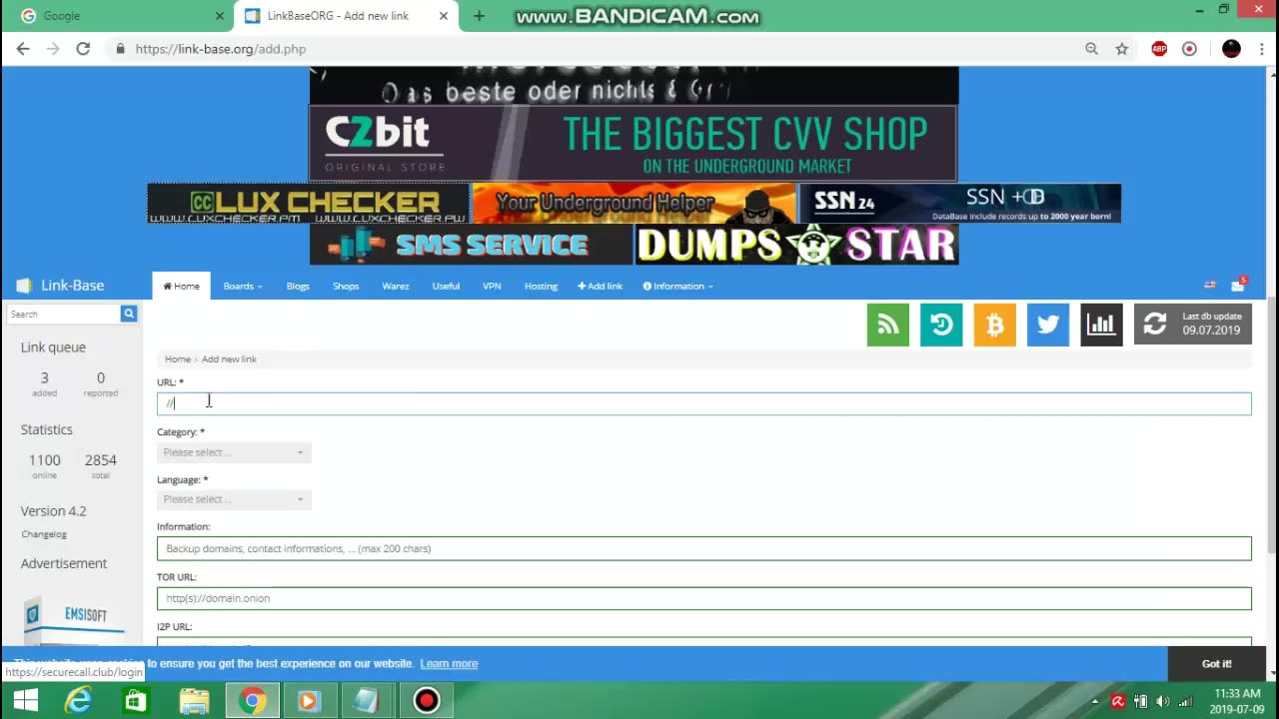Click the orange Bitcoin icon
Image resolution: width=1279 pixels, height=719 pixels.
click(x=994, y=325)
